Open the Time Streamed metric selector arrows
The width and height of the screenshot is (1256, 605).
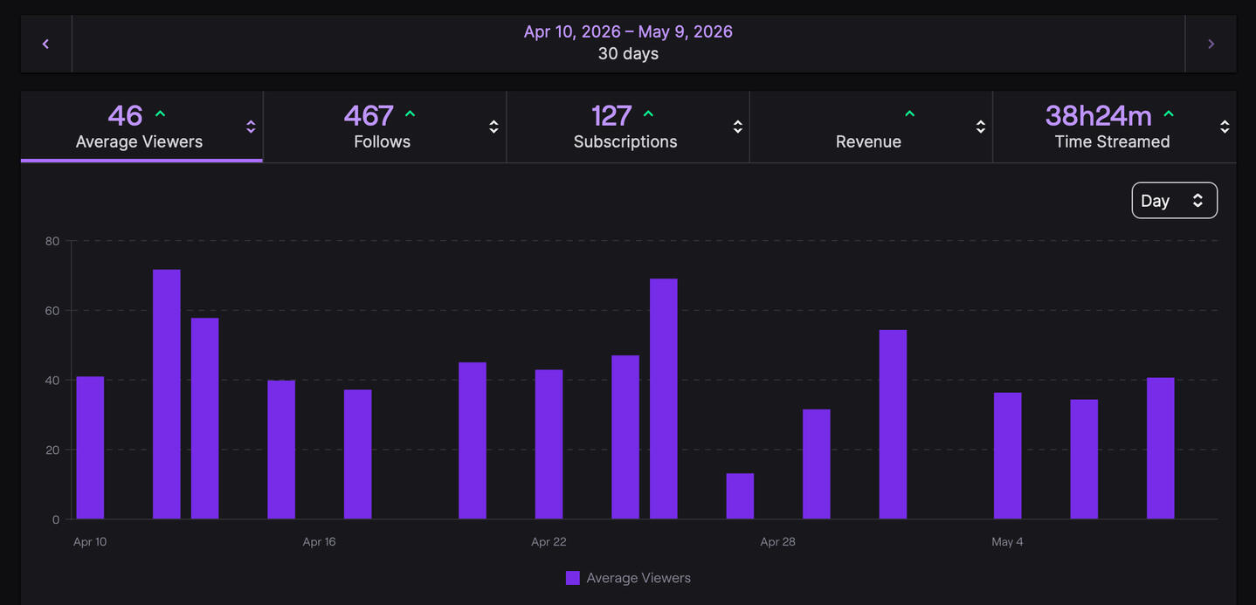[x=1225, y=127]
